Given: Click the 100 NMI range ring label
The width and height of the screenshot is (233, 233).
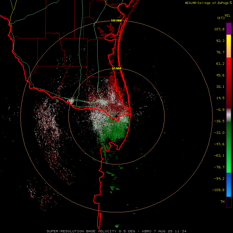Looking at the screenshot, I should pyautogui.click(x=116, y=20).
